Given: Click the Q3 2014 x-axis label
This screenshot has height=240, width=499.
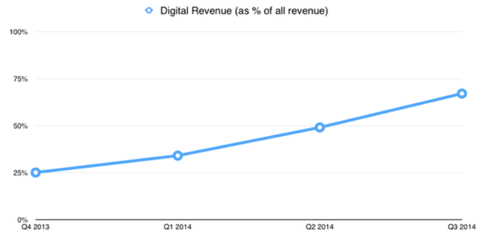Looking at the screenshot, I should pyautogui.click(x=462, y=227).
